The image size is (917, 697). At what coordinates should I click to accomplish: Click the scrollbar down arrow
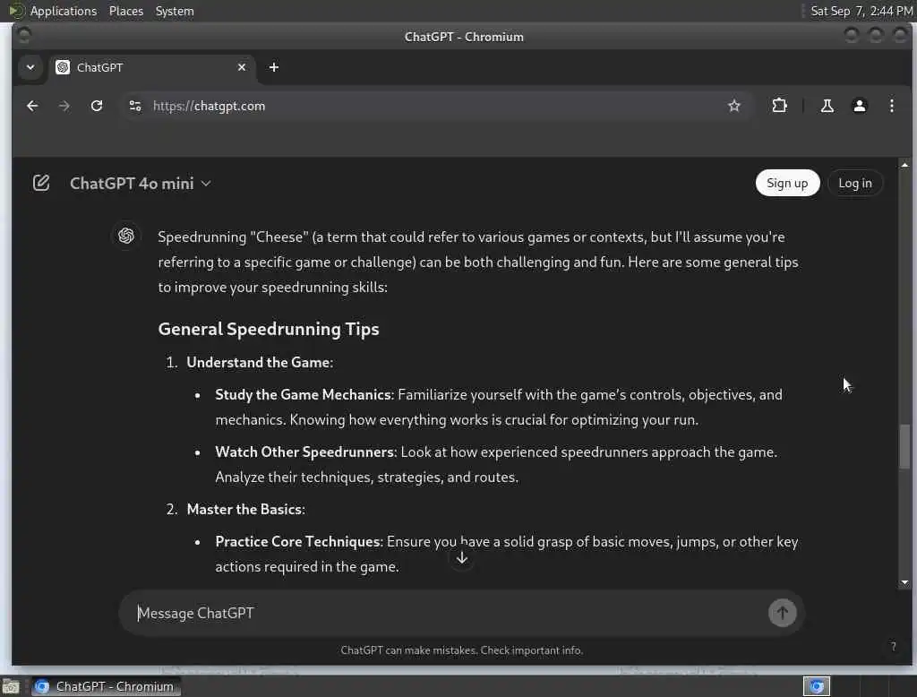[904, 582]
